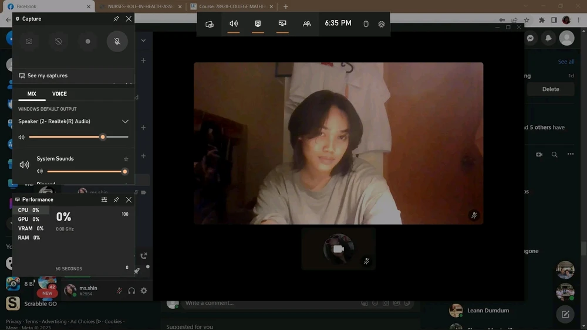Switch to the Course 78928 College Math tab
The height and width of the screenshot is (330, 587).
pos(232,6)
